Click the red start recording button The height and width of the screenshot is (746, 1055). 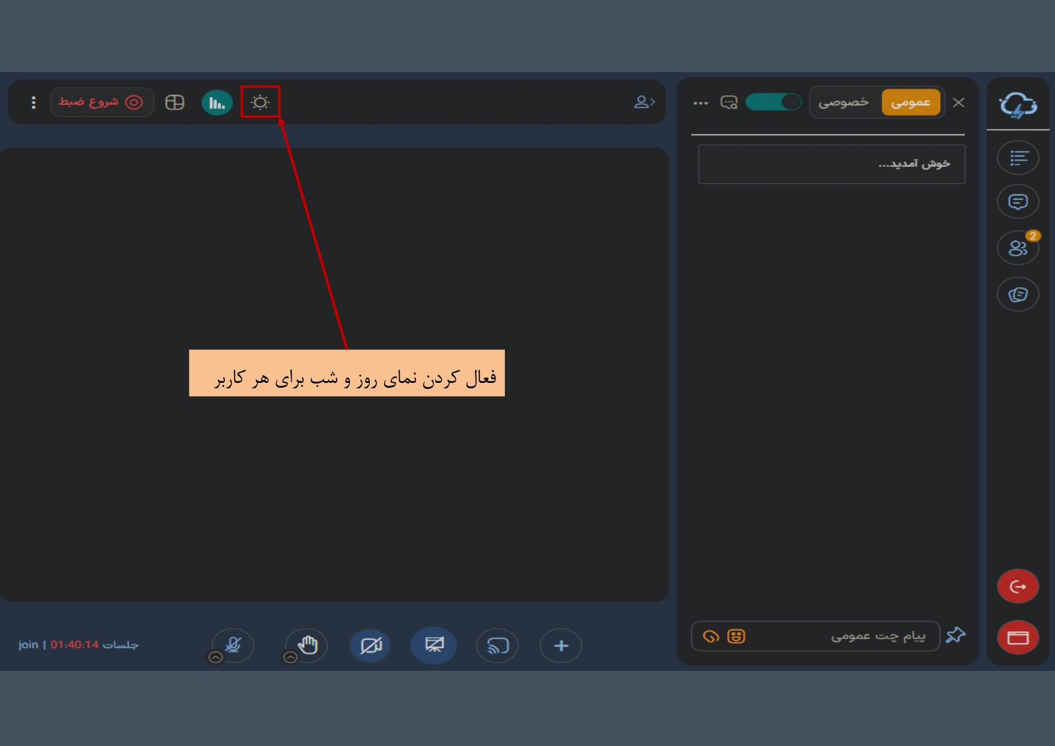[x=102, y=102]
